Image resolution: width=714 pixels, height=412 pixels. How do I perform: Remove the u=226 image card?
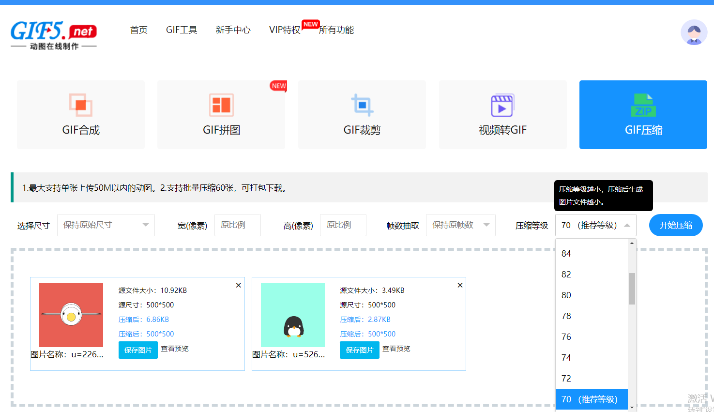(238, 285)
